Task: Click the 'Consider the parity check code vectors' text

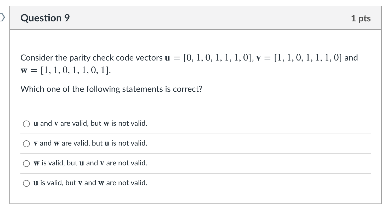Action: pos(92,58)
